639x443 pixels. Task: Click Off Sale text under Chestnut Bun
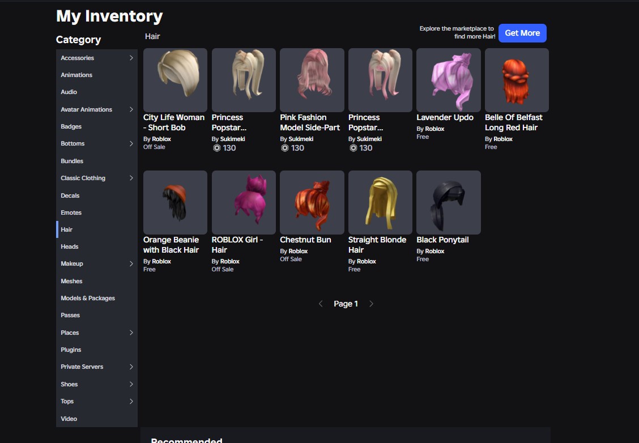pyautogui.click(x=291, y=259)
